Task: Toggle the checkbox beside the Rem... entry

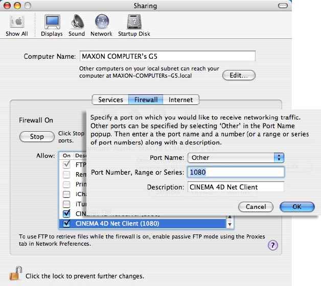Action: (66, 175)
